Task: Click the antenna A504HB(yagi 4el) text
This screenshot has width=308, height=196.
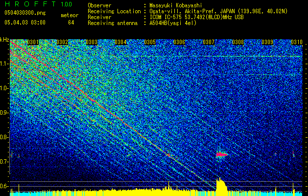Action: coord(173,23)
